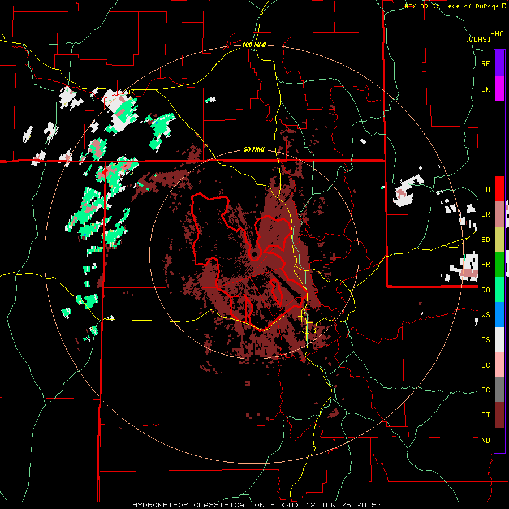Screen dimensions: 509x509
Task: Pick the dark green HR legend swatch
Action: (x=499, y=265)
